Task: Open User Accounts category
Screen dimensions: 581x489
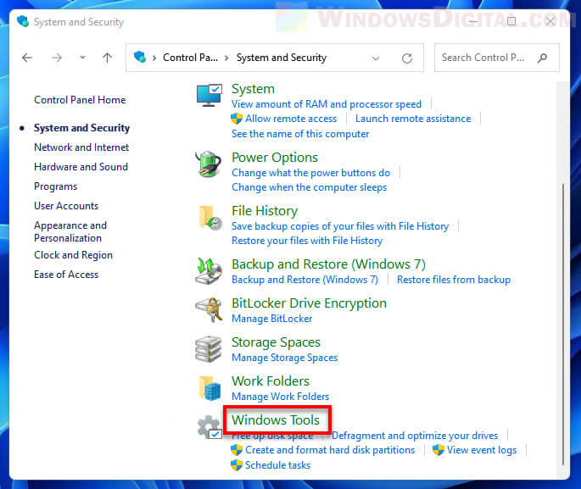Action: coord(66,206)
